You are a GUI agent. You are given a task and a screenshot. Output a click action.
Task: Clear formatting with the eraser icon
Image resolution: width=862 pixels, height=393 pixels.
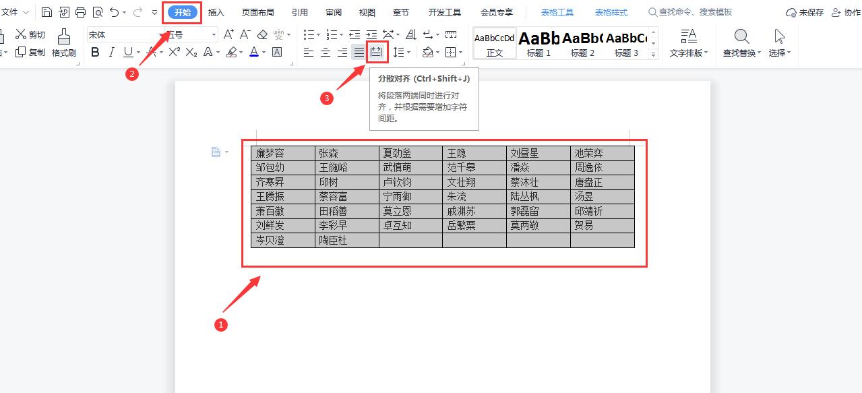pos(262,34)
